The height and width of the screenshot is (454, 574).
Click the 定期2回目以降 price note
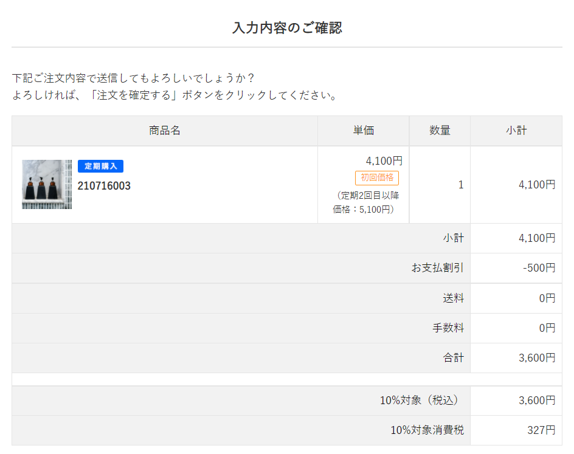click(366, 202)
